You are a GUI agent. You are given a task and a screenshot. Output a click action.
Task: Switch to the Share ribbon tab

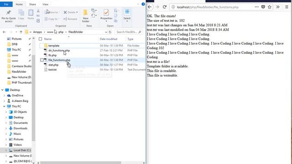tap(32, 4)
